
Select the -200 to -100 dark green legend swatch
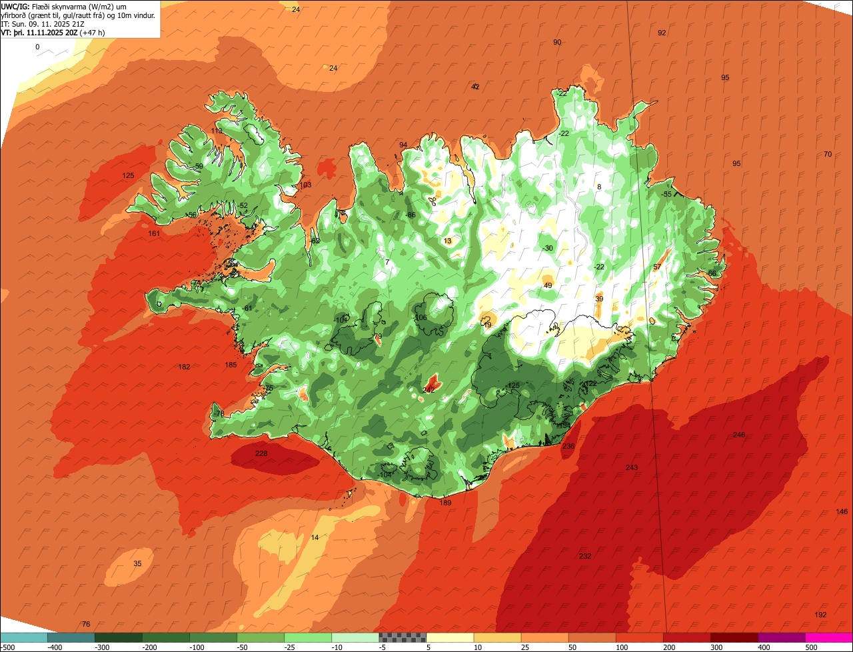pyautogui.click(x=166, y=637)
